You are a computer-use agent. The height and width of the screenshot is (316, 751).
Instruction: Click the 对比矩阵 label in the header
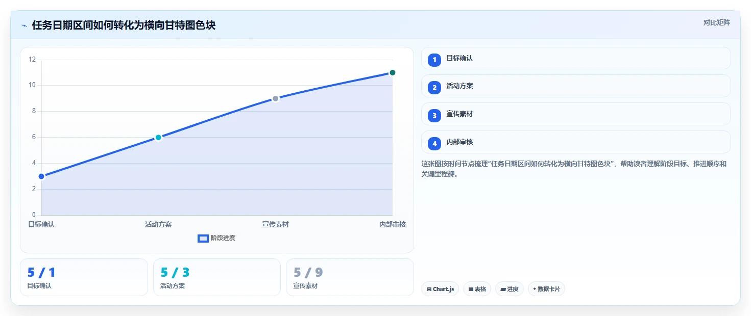pos(716,22)
